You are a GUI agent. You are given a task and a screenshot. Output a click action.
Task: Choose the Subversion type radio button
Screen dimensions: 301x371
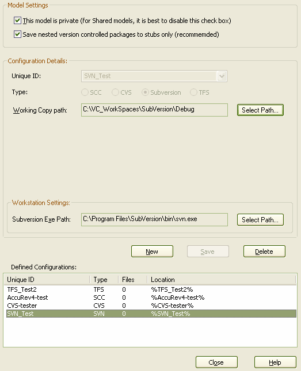(145, 92)
